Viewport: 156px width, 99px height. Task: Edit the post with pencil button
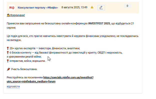pos(101,8)
